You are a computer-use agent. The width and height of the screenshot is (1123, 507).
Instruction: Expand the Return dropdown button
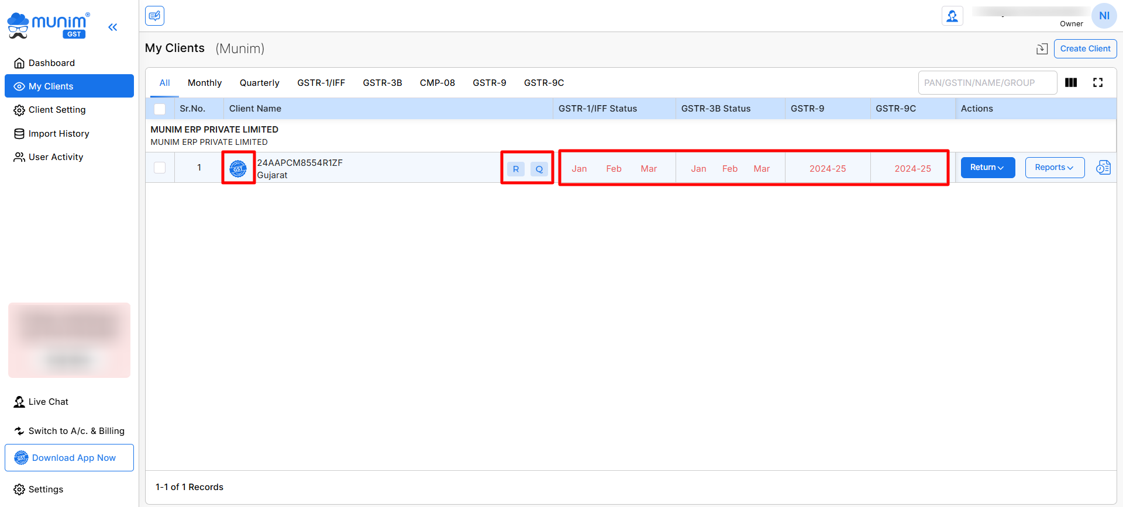click(987, 168)
